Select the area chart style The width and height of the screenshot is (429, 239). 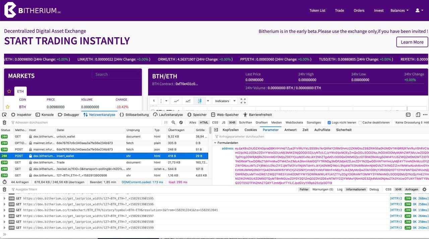pyautogui.click(x=188, y=101)
